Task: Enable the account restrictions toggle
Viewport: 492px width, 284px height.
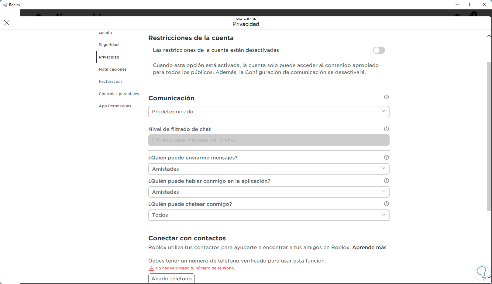Action: 379,50
